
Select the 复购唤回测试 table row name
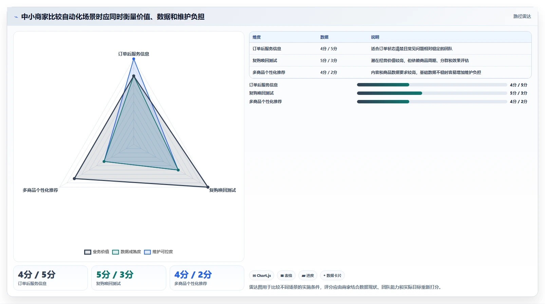265,61
